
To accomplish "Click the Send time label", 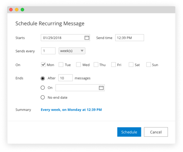I will coord(104,38).
